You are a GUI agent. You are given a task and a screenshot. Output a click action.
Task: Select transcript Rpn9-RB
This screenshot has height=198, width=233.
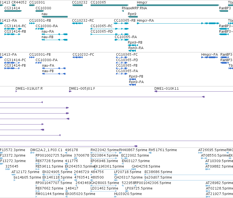[135, 43]
